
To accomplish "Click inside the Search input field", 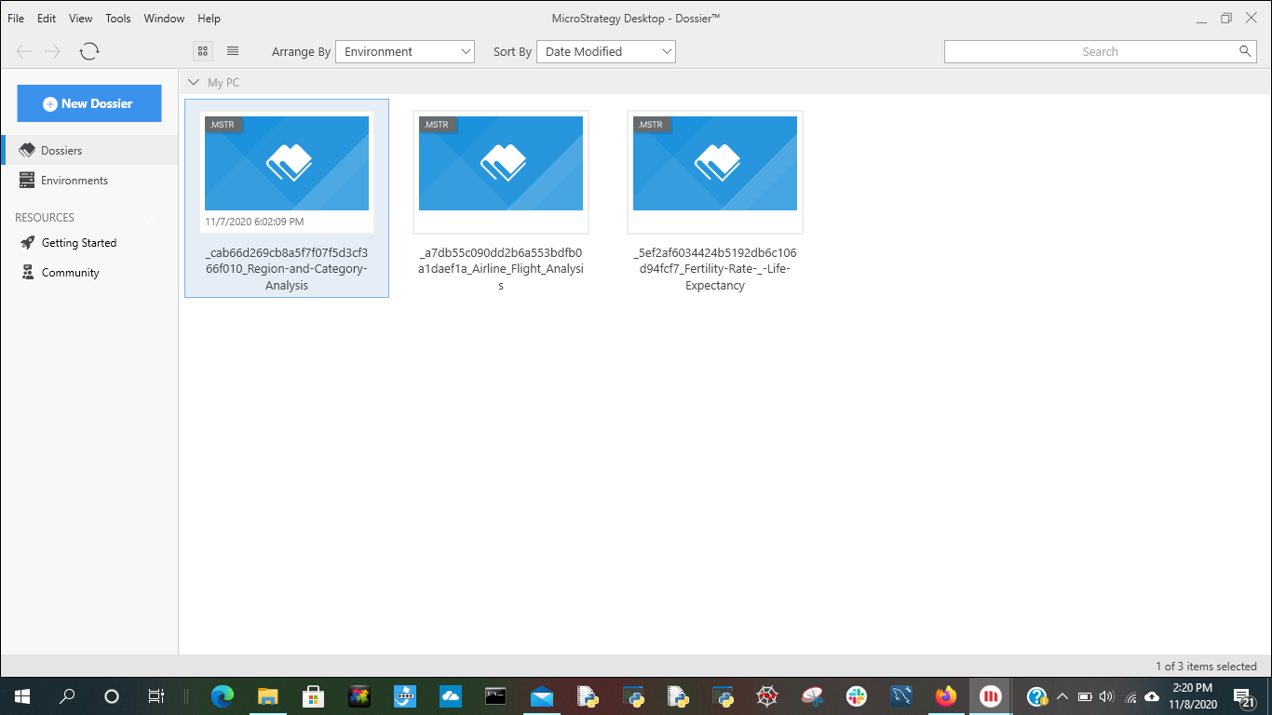I will [1089, 52].
